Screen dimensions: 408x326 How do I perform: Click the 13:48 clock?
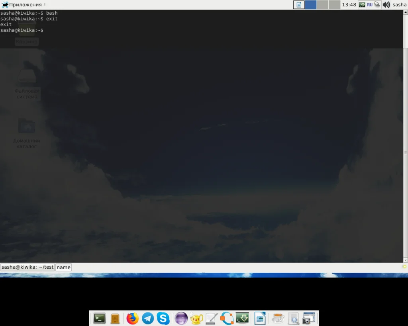(x=349, y=5)
